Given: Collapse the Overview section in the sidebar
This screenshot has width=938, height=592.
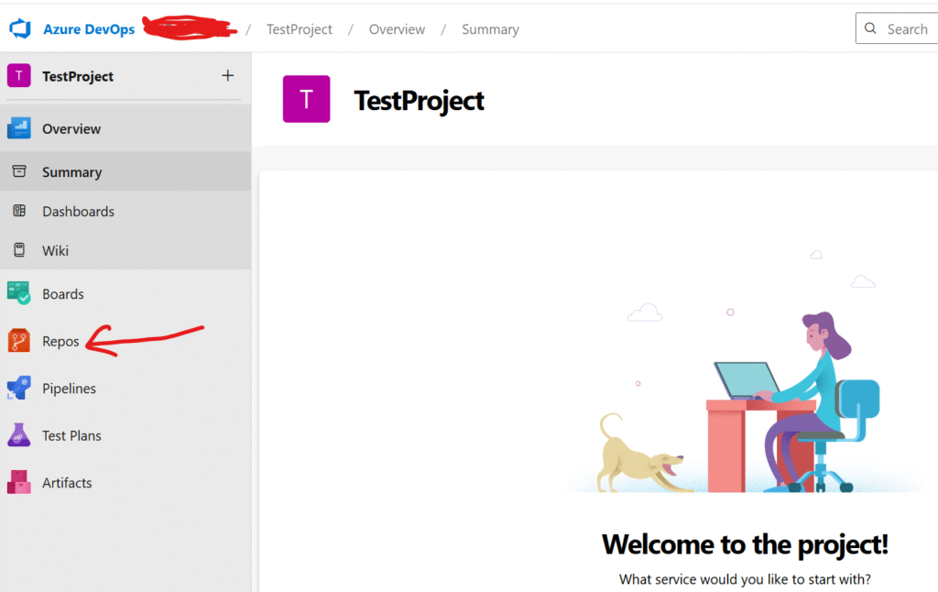Looking at the screenshot, I should tap(125, 128).
